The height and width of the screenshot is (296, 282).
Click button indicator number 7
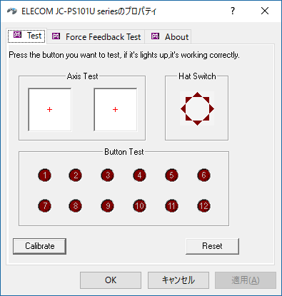pyautogui.click(x=45, y=205)
